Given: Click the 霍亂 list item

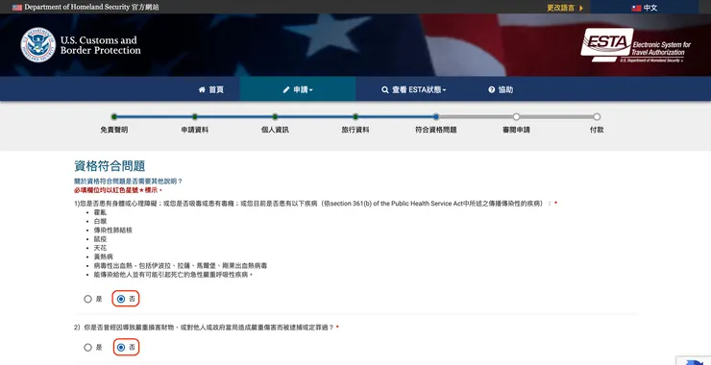Looking at the screenshot, I should 100,212.
